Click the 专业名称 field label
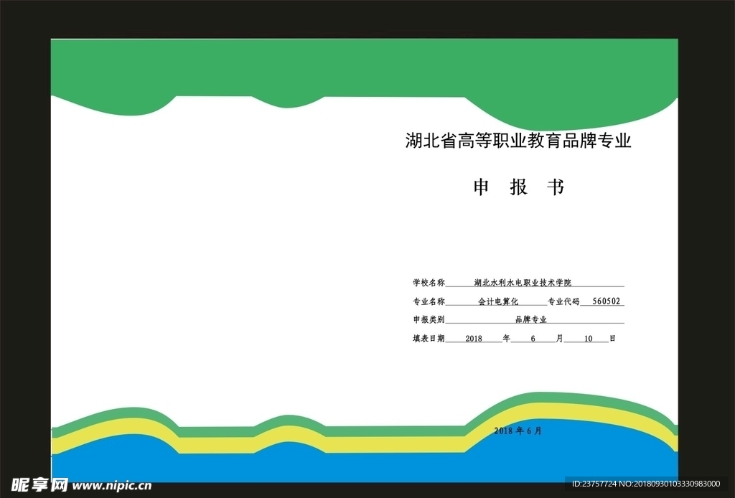The height and width of the screenshot is (498, 735). 429,301
